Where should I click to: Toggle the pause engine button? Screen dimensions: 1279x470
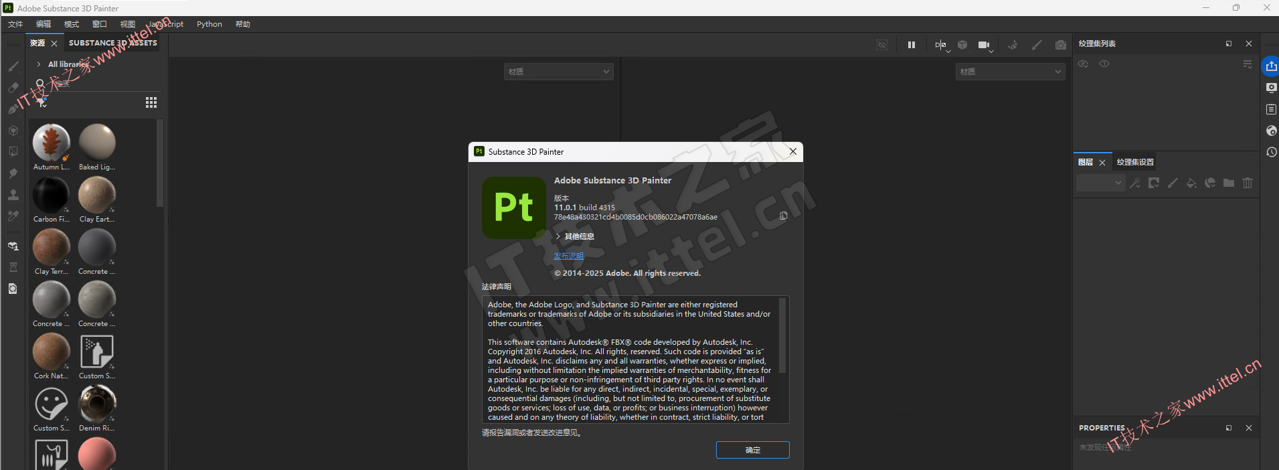(912, 45)
